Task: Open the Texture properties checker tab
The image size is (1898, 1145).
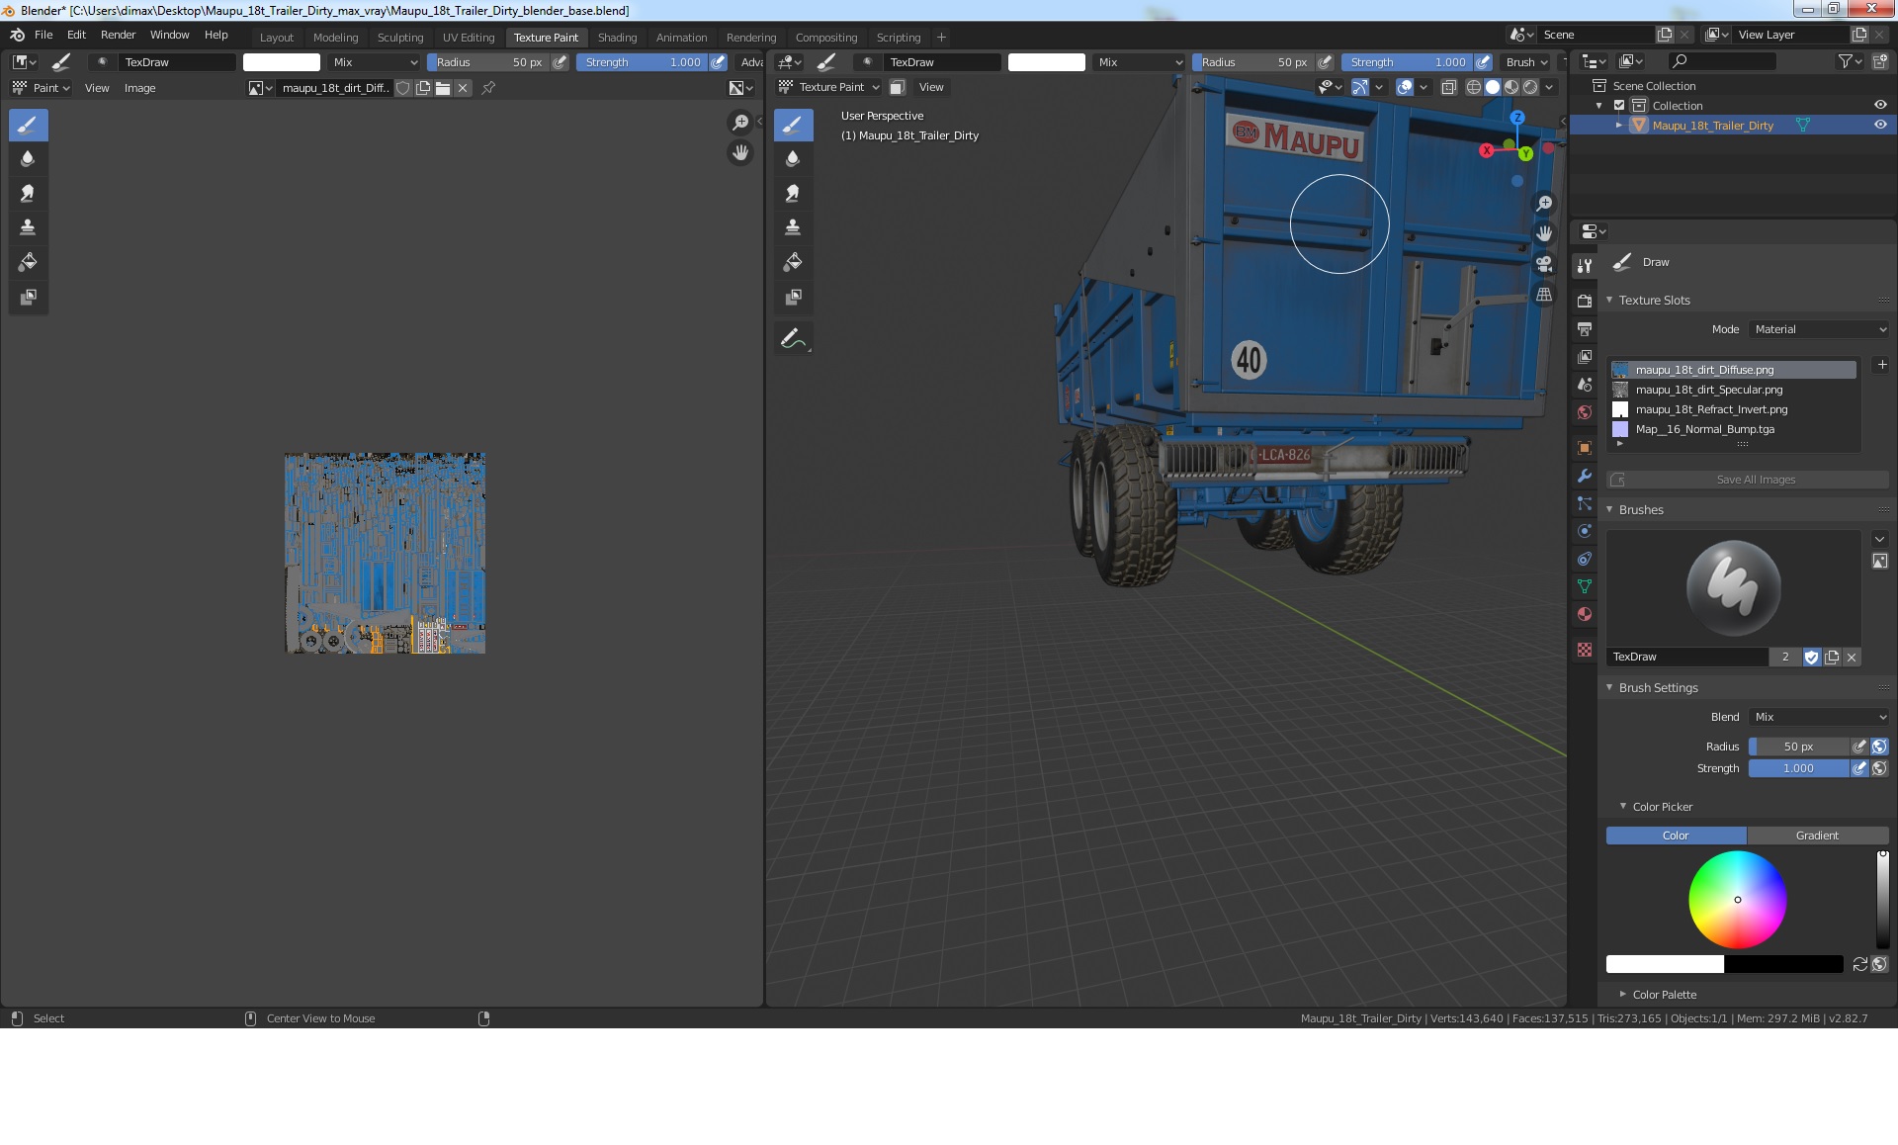Action: 1585,650
